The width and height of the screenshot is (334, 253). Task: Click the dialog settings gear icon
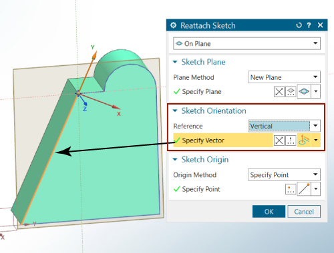(173, 25)
